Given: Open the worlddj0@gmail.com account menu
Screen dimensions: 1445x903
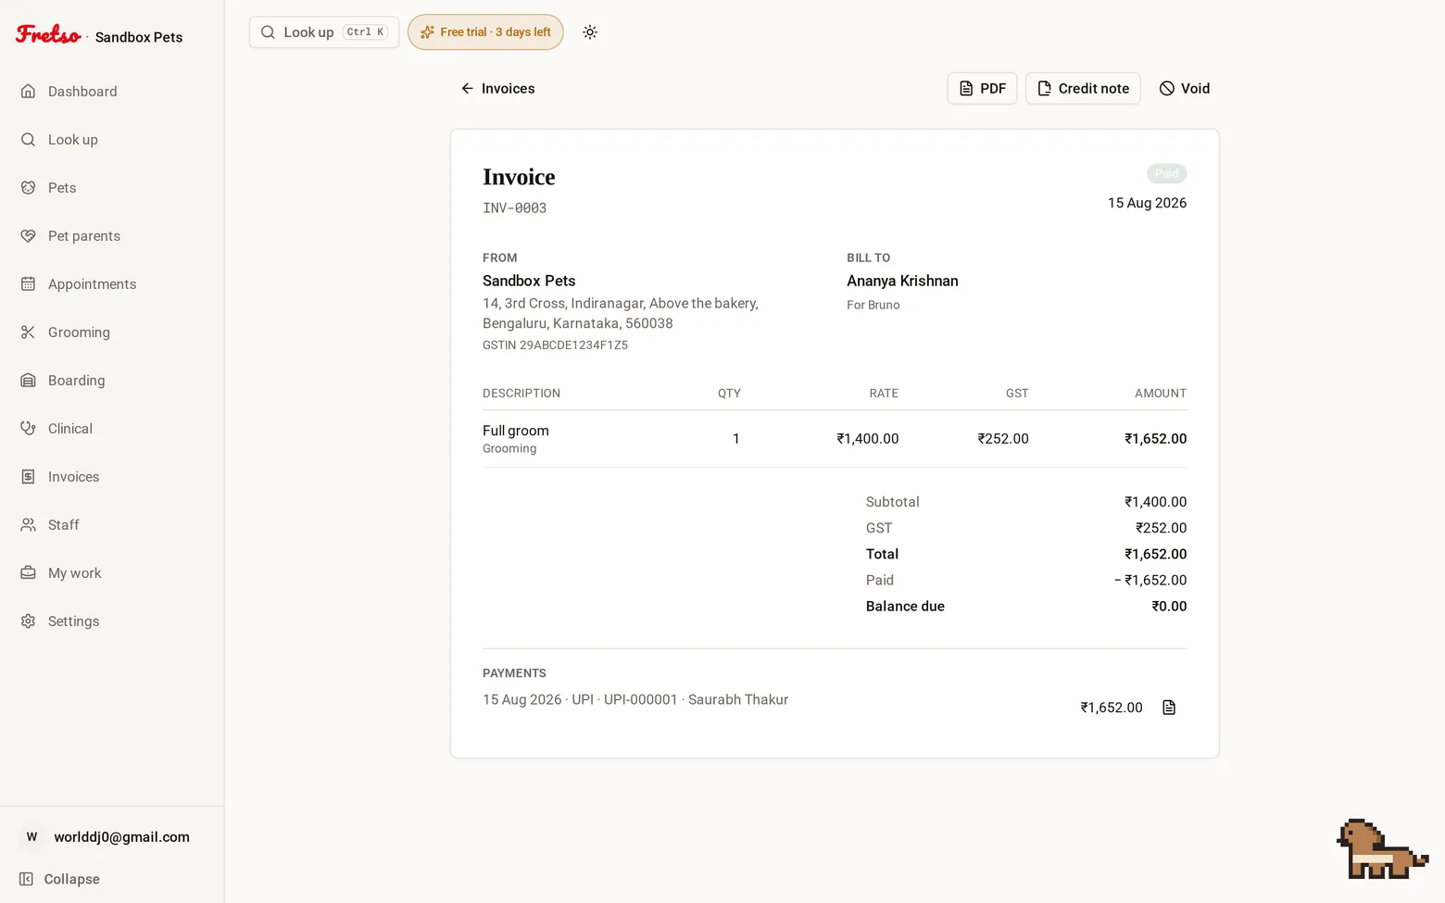Looking at the screenshot, I should pyautogui.click(x=111, y=837).
